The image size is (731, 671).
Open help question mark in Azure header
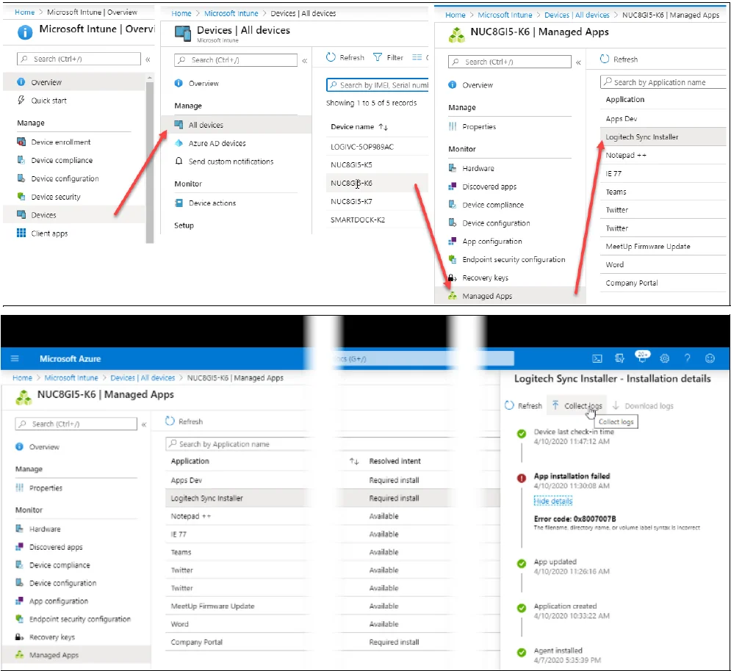tap(687, 358)
